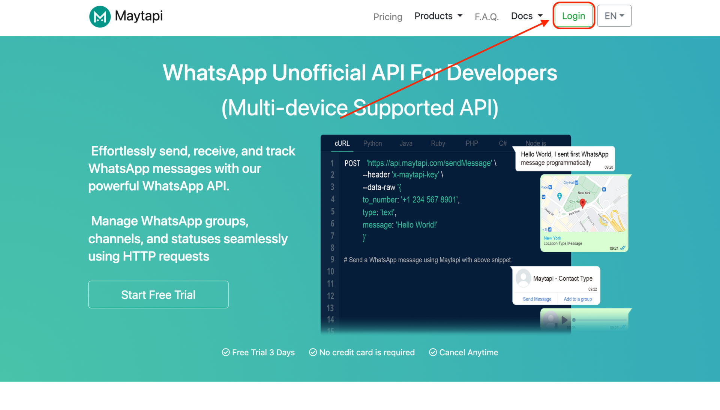Click the red location pin on map
This screenshot has height=410, width=720.
click(582, 203)
